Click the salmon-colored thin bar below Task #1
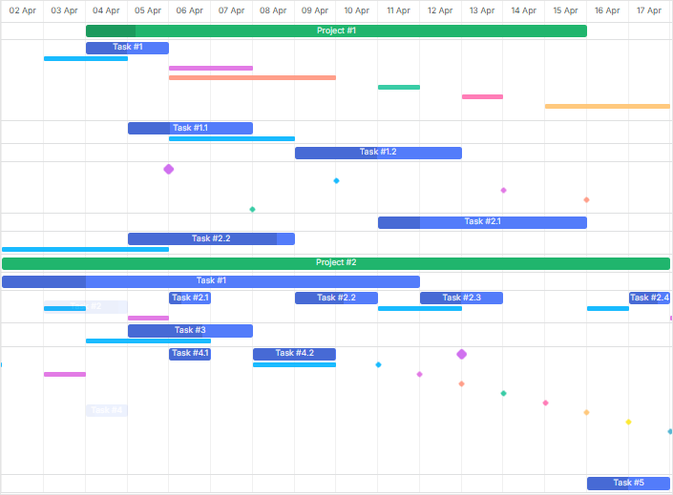This screenshot has width=673, height=495. pos(252,77)
